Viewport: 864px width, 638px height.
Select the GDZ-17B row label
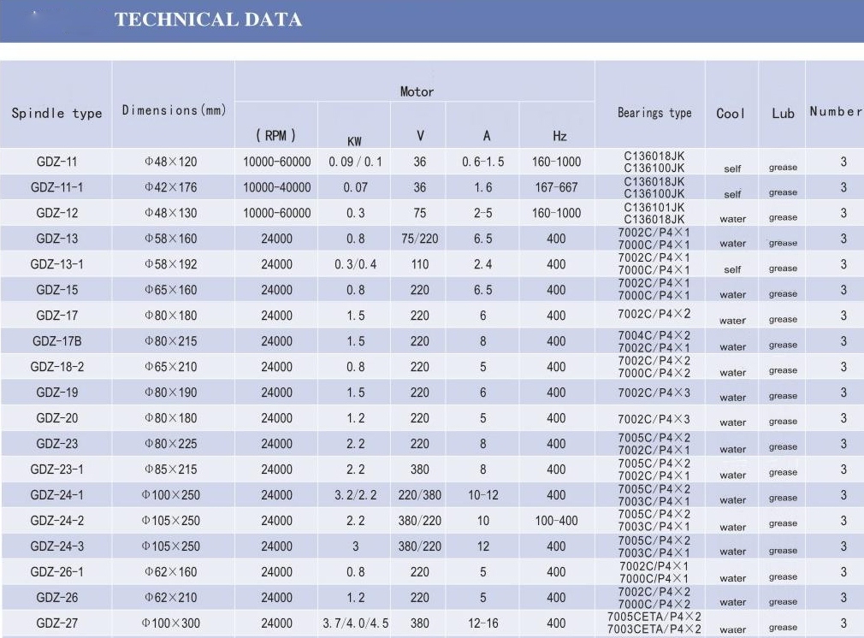coord(56,341)
